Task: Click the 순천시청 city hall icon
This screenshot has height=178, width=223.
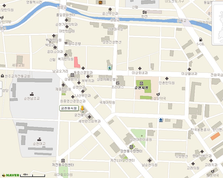Action: coord(141,83)
